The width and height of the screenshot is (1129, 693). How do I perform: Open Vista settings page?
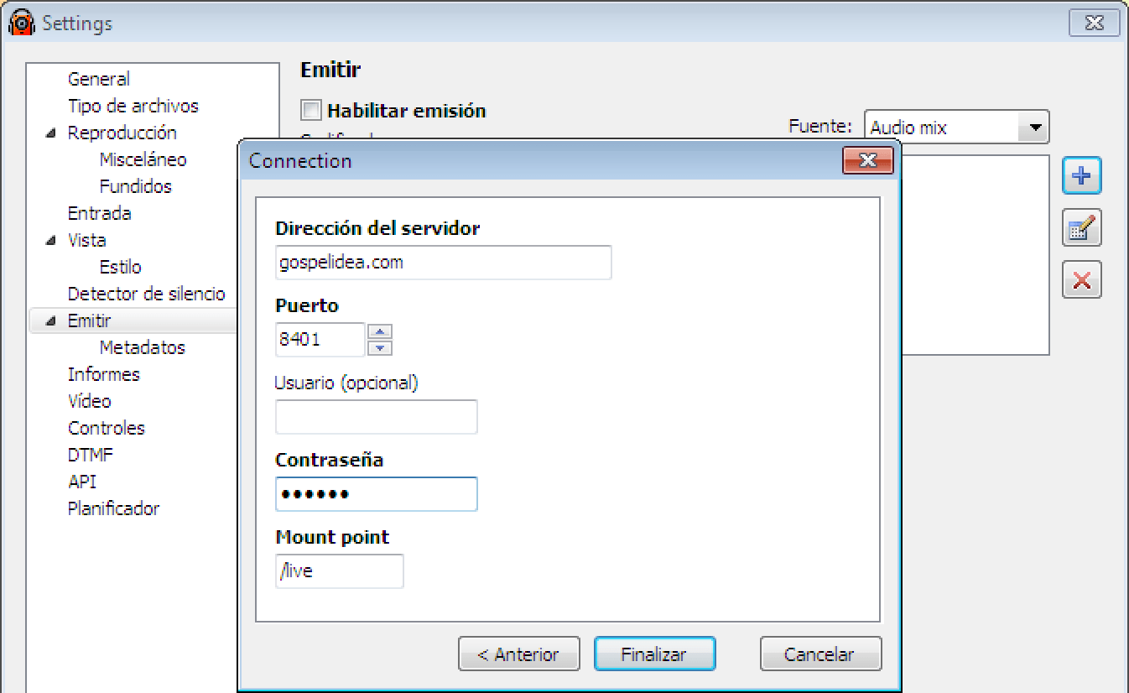pyautogui.click(x=86, y=240)
